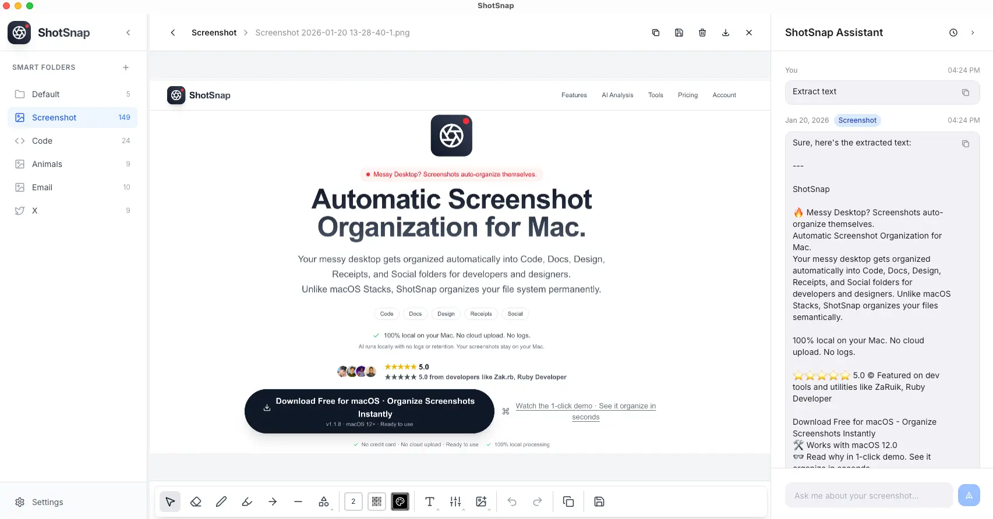Viewport: 993px width, 519px height.
Task: Click the 'Automatic Screenshot Organization for Mac.' headline
Action: tap(451, 213)
